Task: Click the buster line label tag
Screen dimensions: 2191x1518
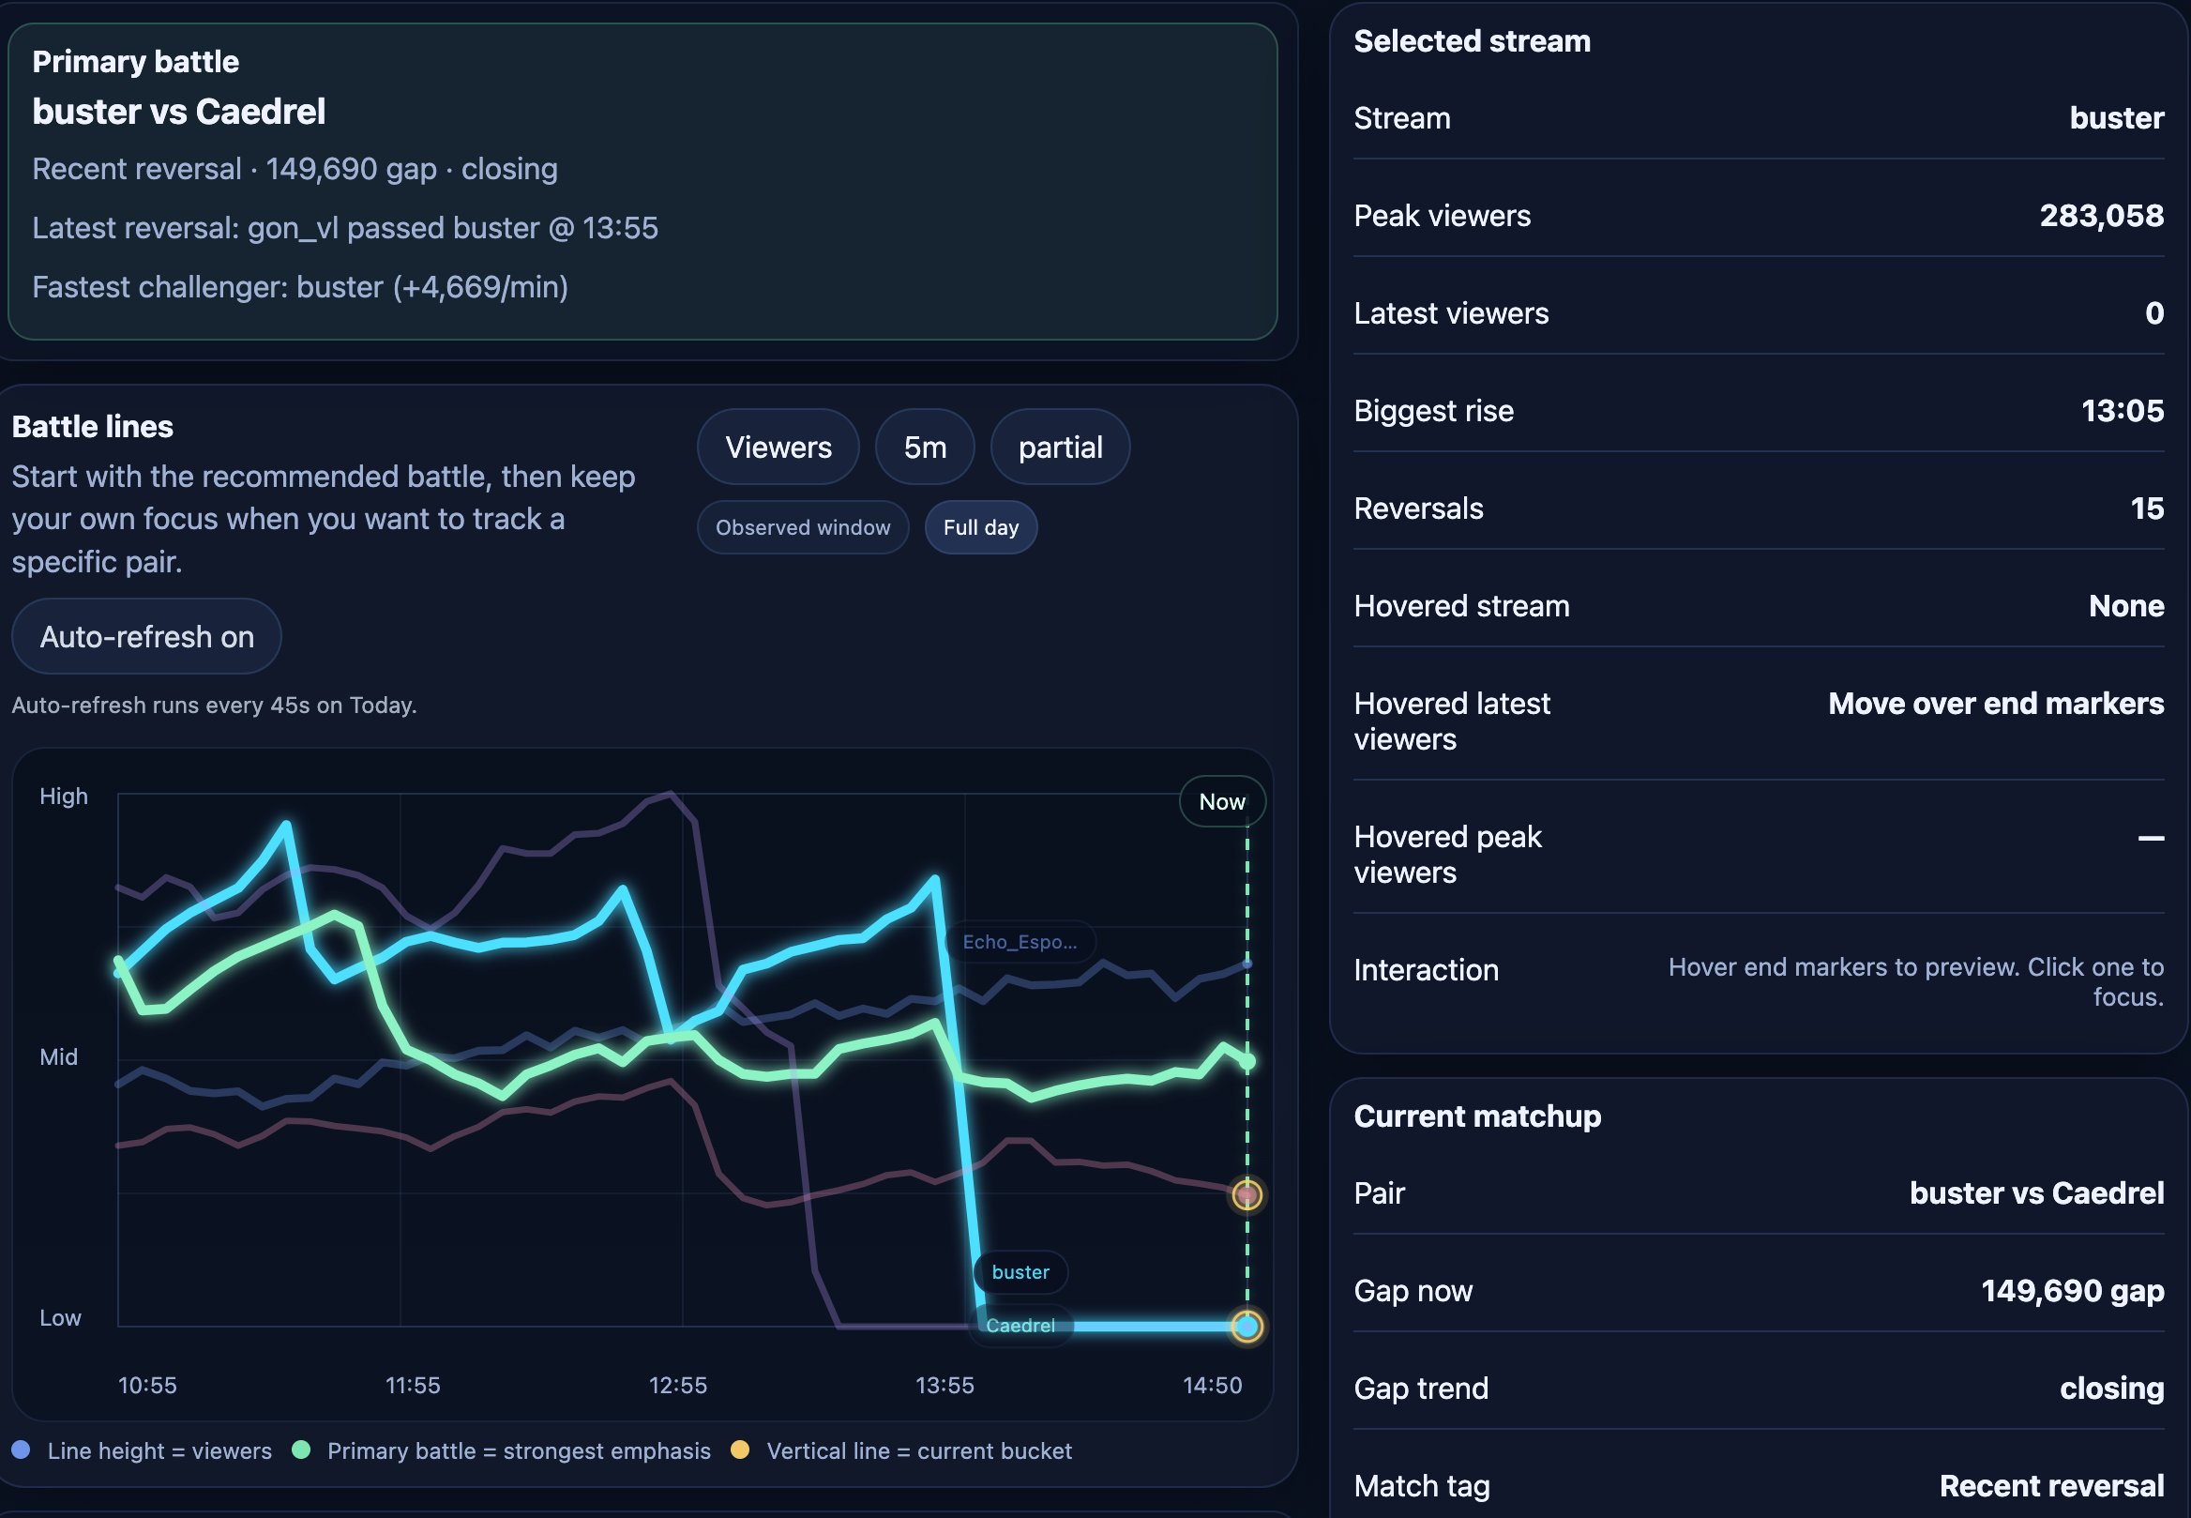Action: click(1020, 1271)
